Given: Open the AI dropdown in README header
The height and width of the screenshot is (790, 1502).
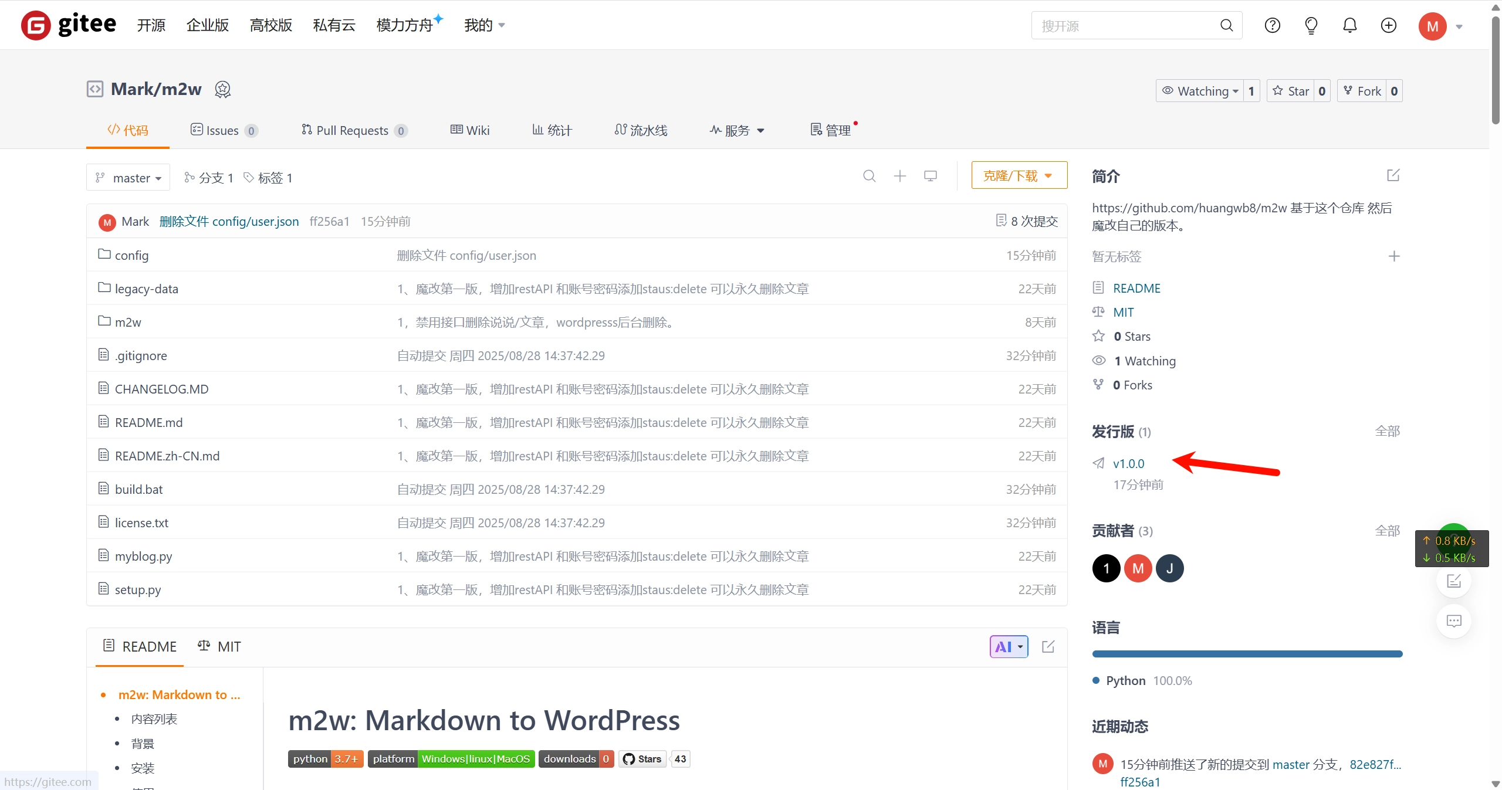Looking at the screenshot, I should click(x=1009, y=646).
